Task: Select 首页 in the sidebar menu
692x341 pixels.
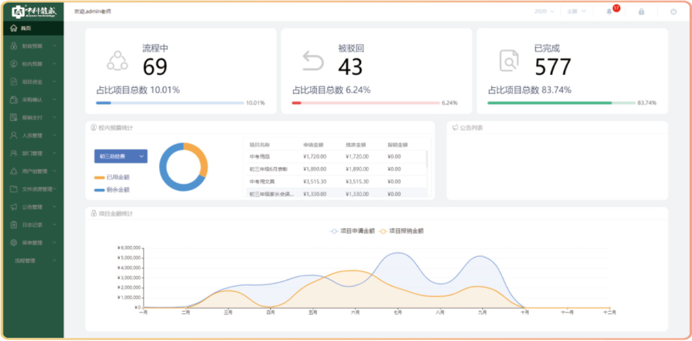Action: coord(26,28)
